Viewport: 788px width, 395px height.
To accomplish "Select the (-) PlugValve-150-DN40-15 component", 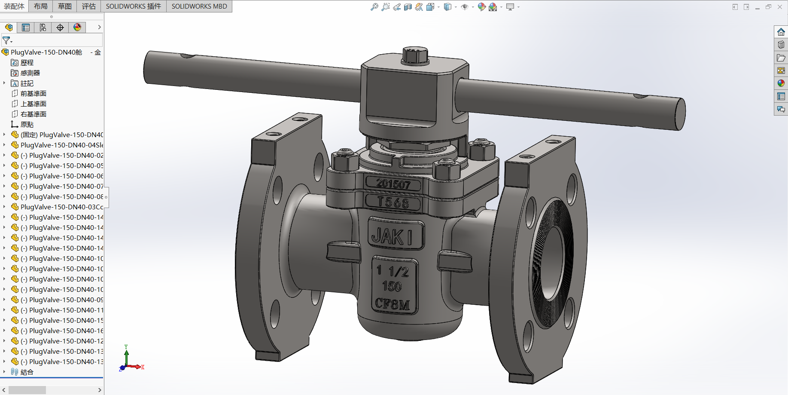I will [57, 321].
